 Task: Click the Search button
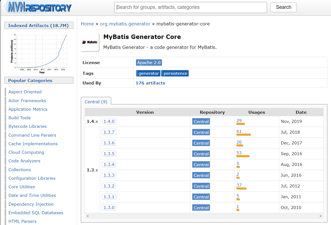[284, 7]
